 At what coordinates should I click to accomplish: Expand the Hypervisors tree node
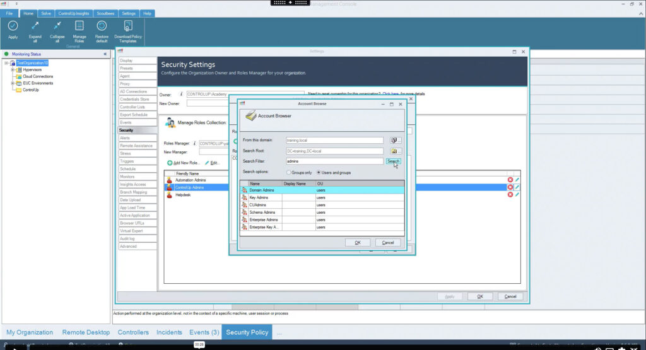(12, 69)
